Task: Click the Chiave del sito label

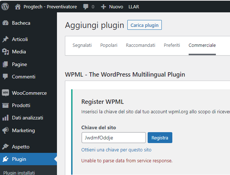Action: tap(99, 127)
